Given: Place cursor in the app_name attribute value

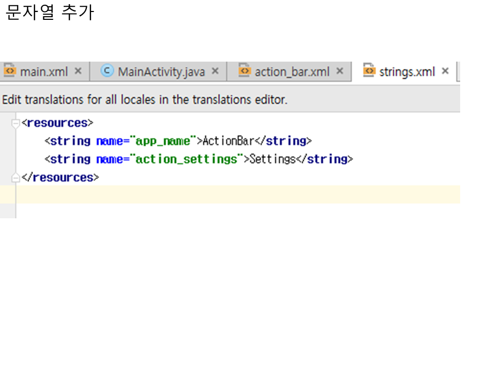Looking at the screenshot, I should (163, 141).
